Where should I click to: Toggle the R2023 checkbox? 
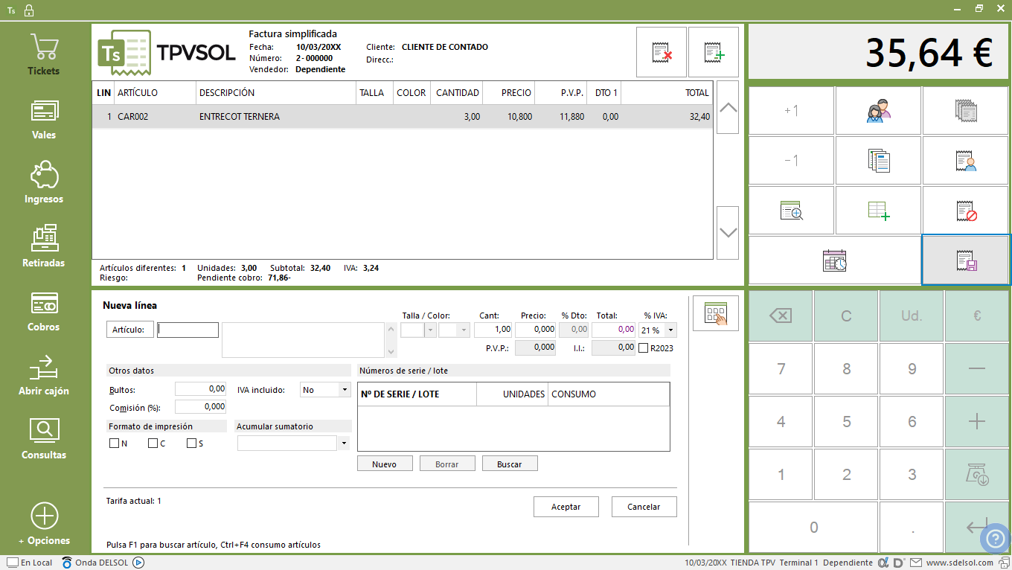644,348
